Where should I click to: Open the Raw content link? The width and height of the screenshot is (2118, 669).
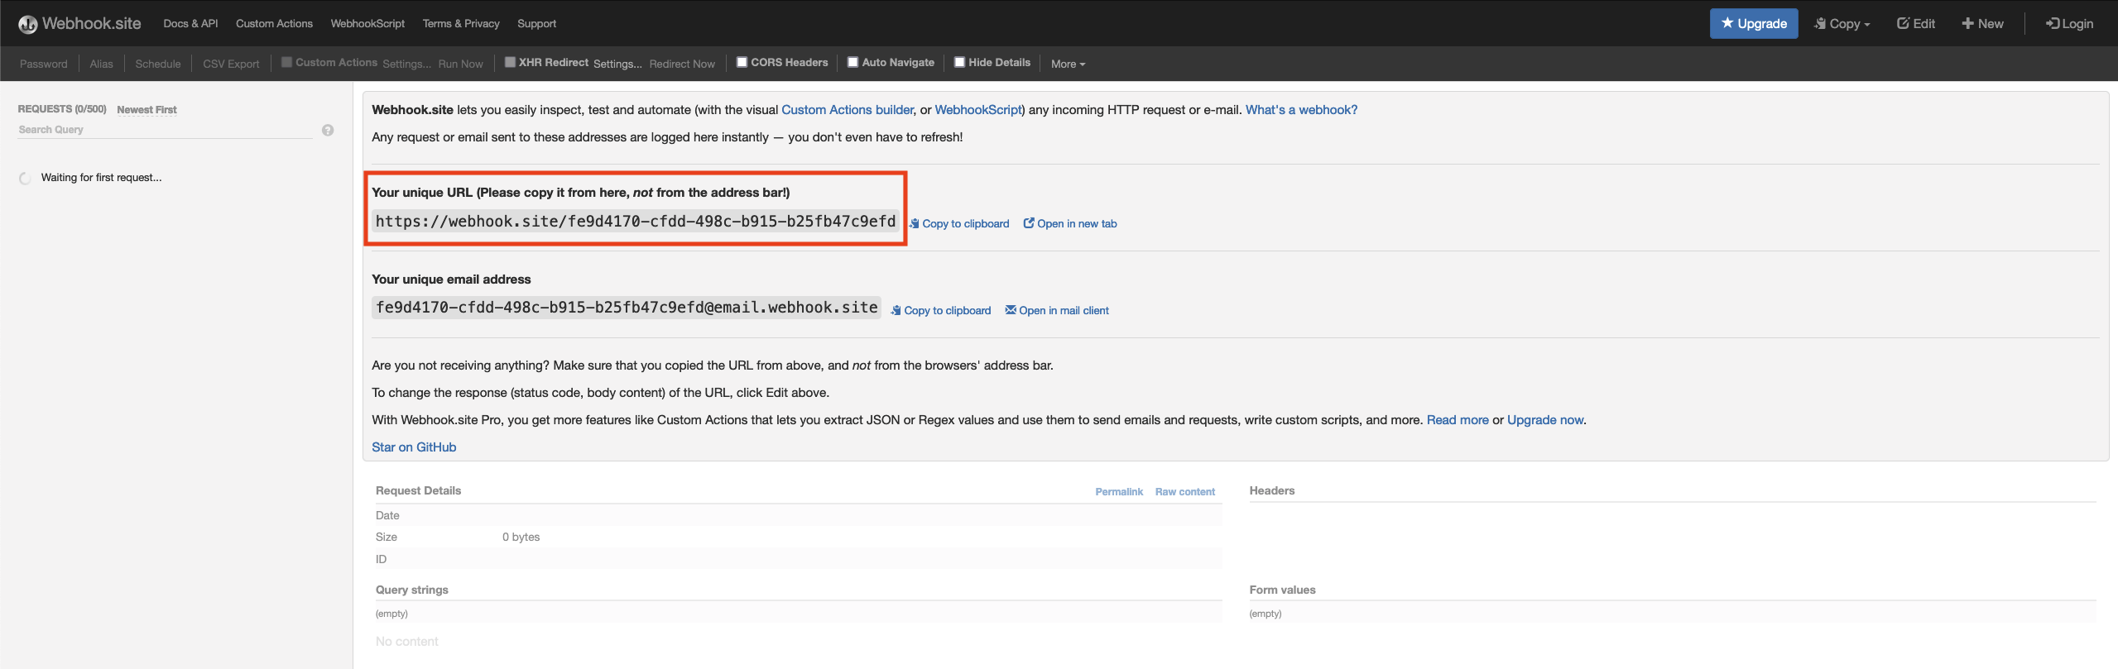[1185, 491]
